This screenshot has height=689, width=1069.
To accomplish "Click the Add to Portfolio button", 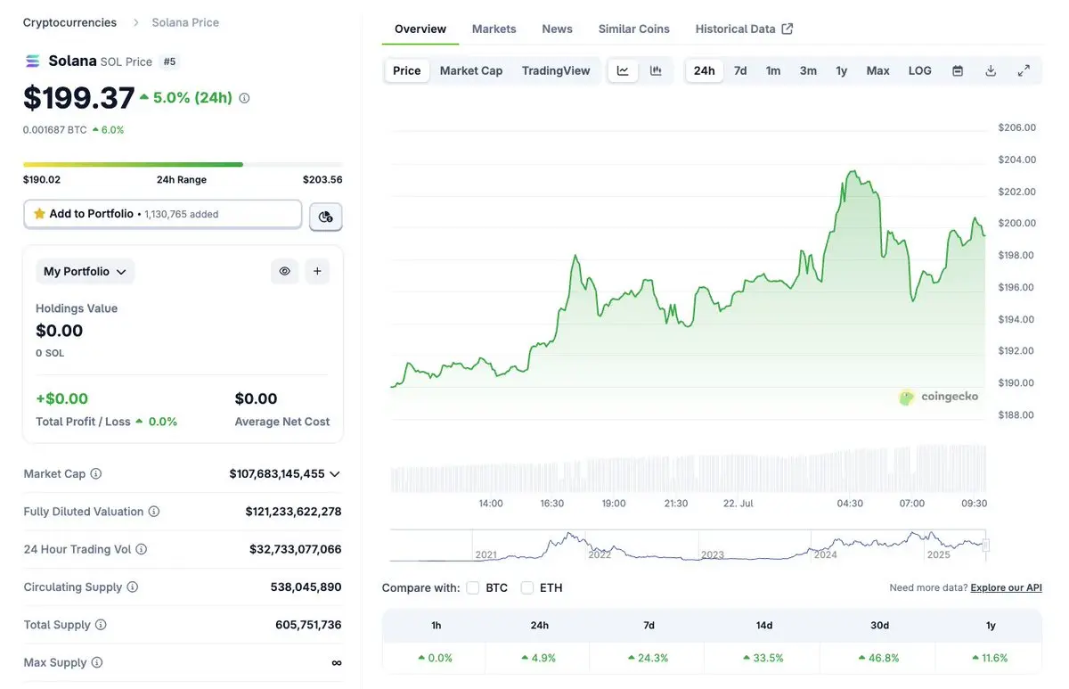I will 163,214.
